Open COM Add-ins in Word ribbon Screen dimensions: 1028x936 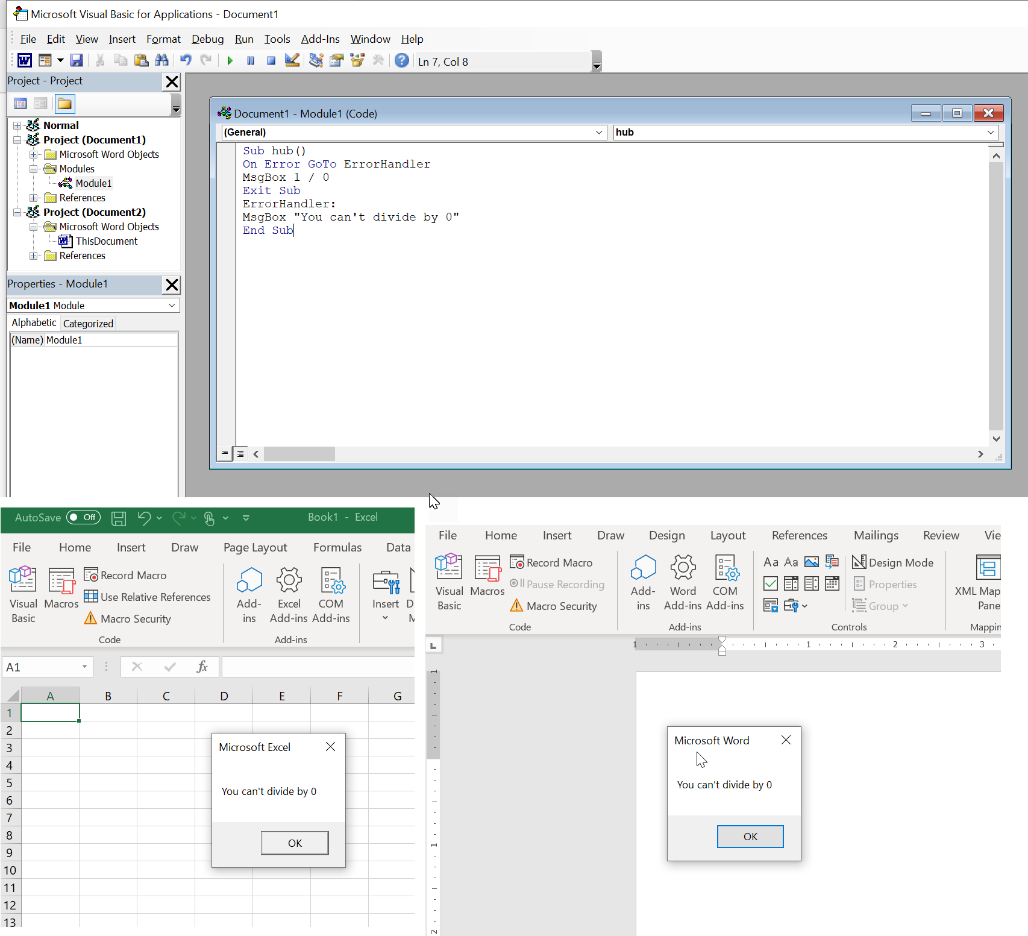725,582
